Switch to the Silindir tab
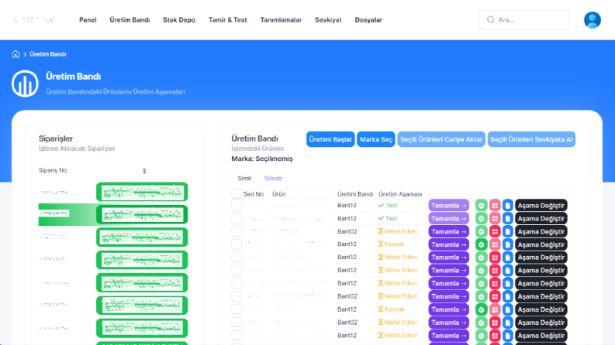This screenshot has width=615, height=345. (274, 179)
